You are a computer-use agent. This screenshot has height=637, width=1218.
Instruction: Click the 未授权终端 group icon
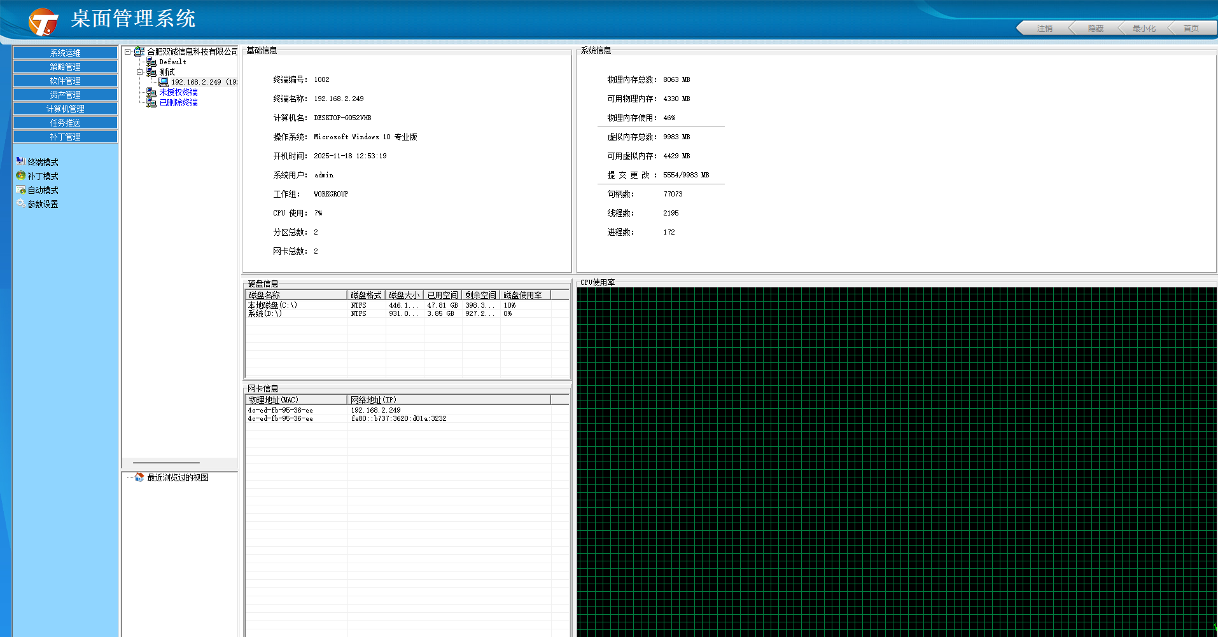(151, 92)
